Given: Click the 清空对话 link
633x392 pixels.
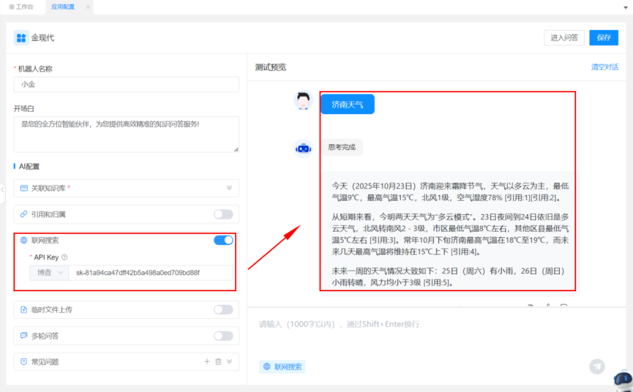Looking at the screenshot, I should click(604, 67).
